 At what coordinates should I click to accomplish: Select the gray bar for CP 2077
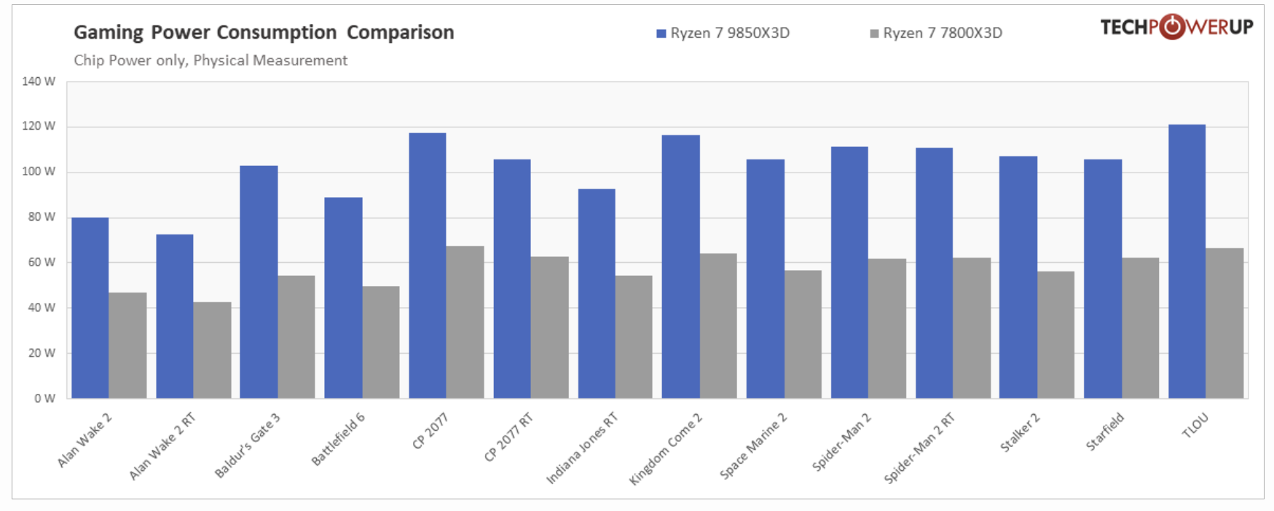click(x=465, y=322)
